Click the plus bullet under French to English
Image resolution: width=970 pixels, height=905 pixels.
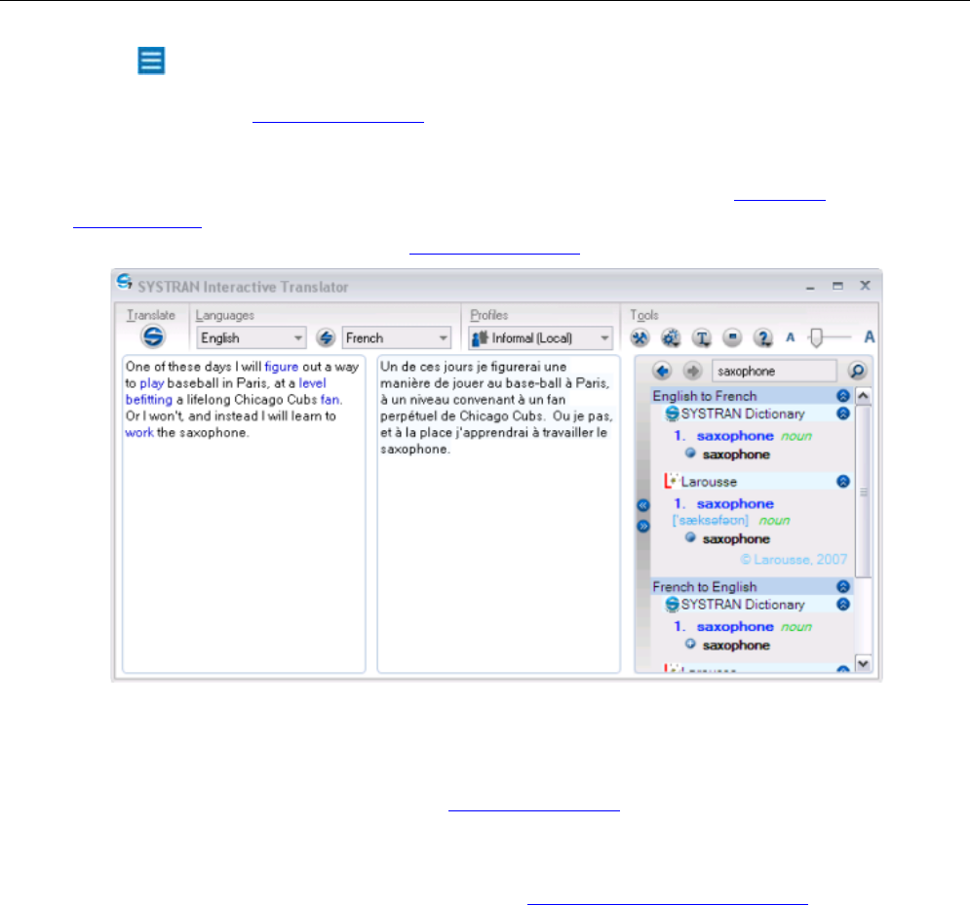[690, 645]
